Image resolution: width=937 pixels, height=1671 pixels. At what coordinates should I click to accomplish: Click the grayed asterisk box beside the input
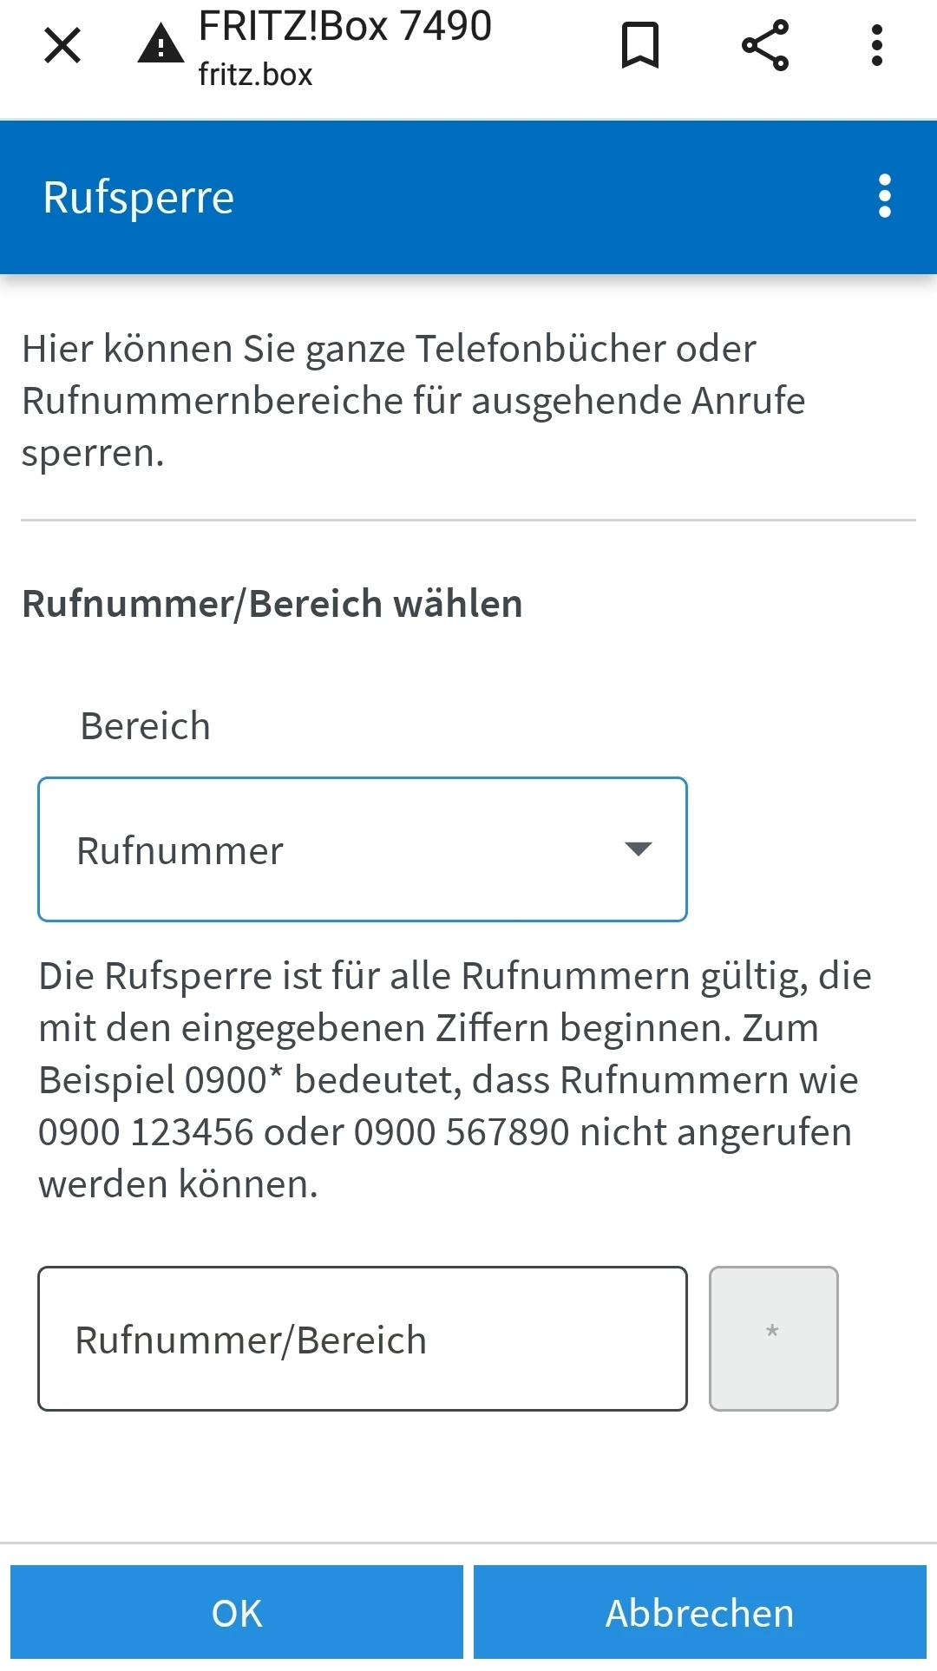(x=774, y=1339)
